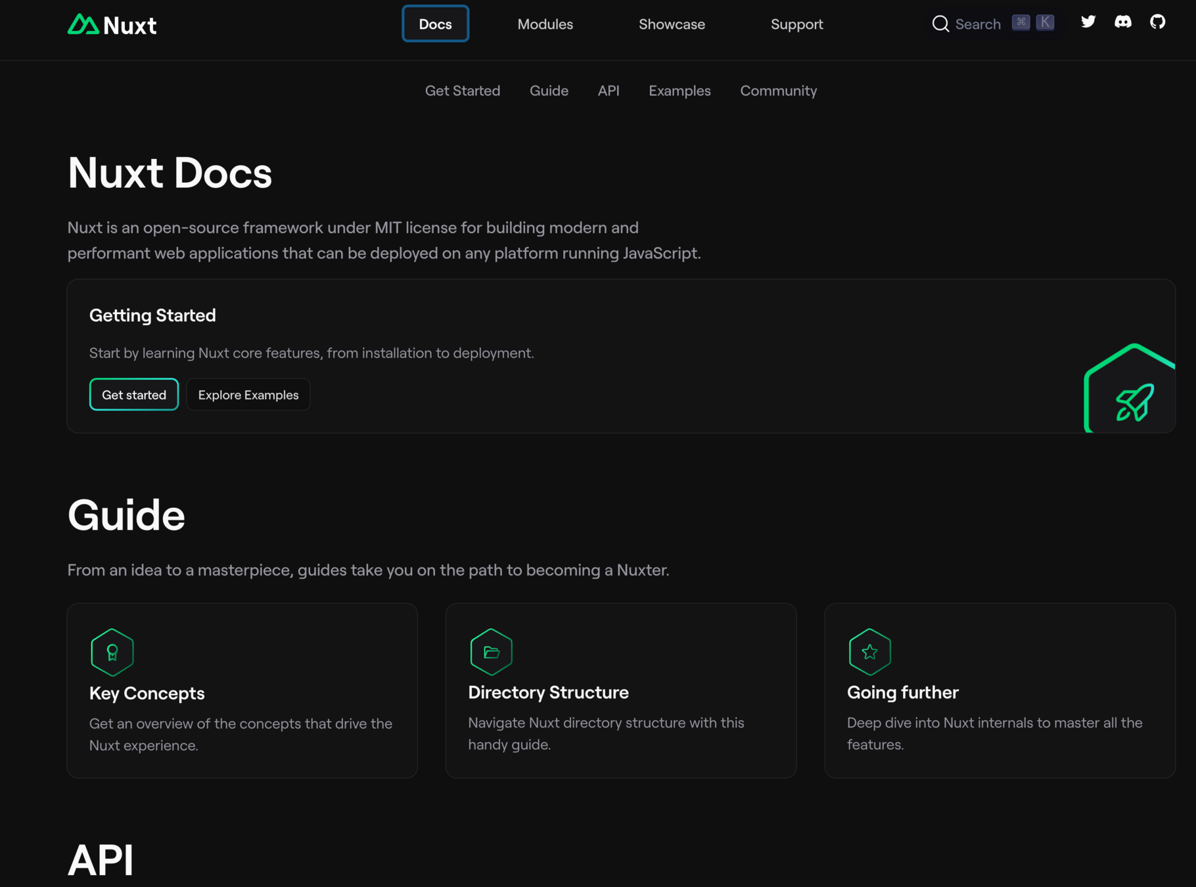Click the Guide section heading

[x=126, y=514]
